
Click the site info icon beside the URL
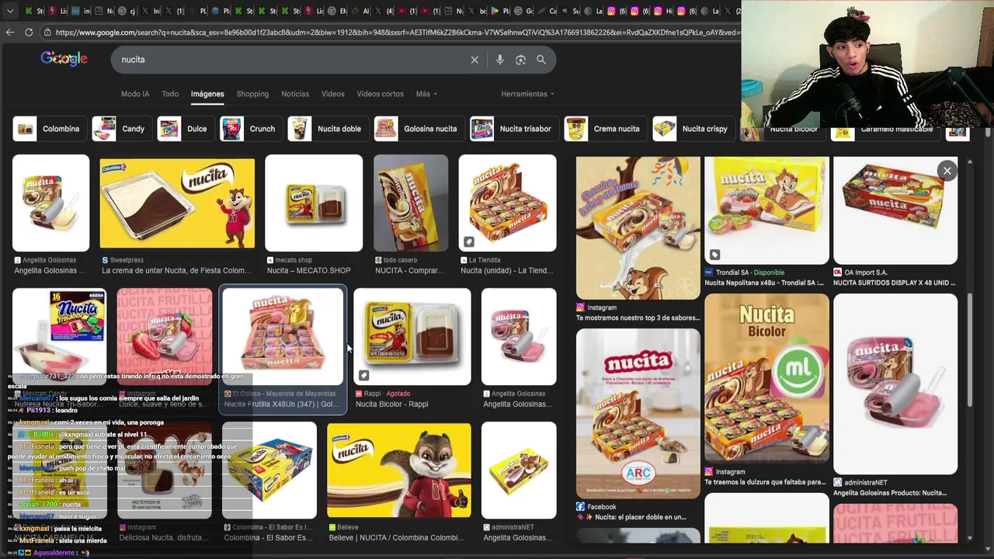click(x=47, y=32)
